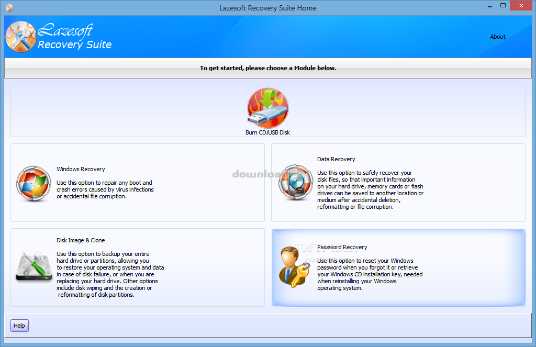
Task: Click the Burn CD/USB Disk label
Action: [x=267, y=132]
